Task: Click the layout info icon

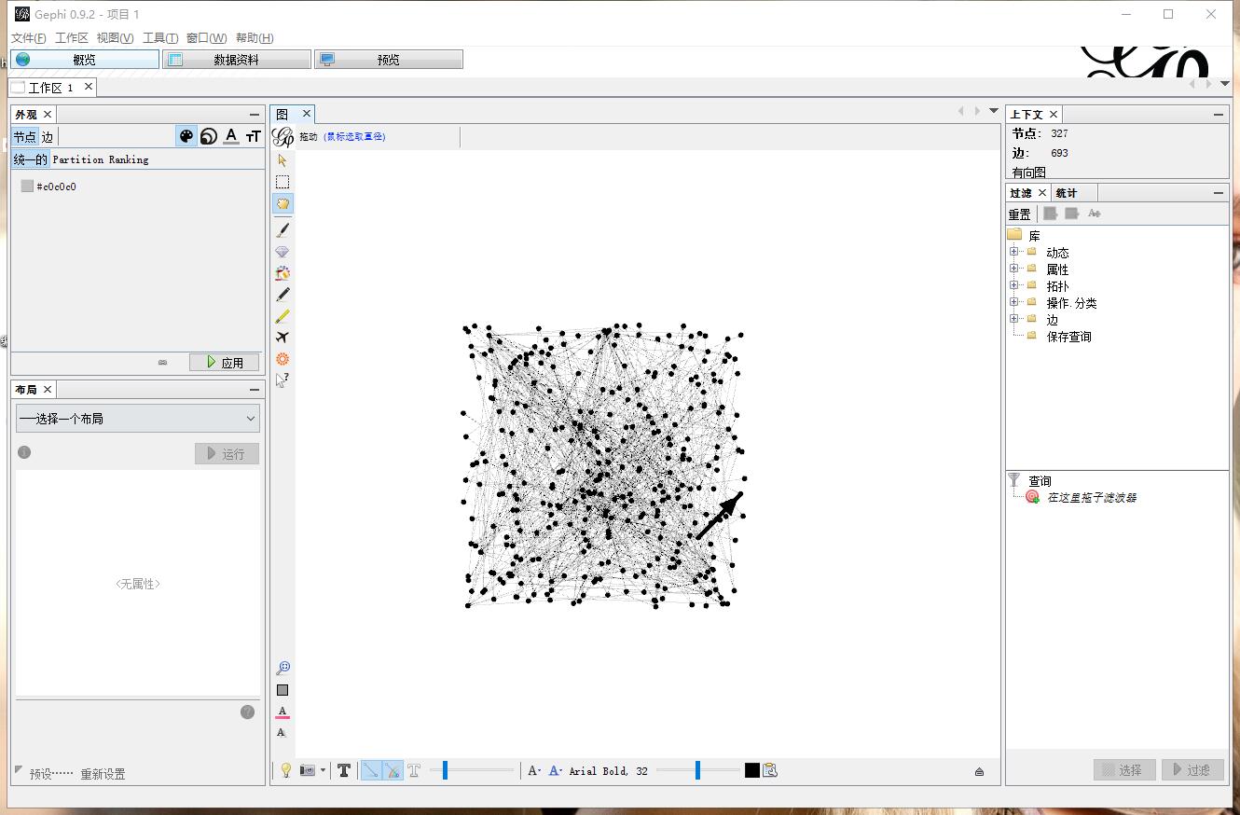Action: (24, 452)
